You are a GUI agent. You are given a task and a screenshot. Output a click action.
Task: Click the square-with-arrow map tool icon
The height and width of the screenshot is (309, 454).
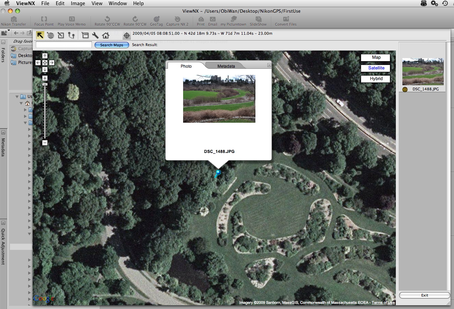(x=61, y=35)
